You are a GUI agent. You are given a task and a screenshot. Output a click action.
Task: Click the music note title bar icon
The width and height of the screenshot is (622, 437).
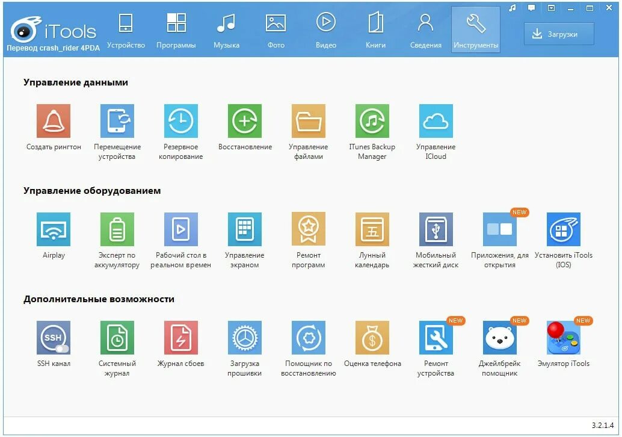coord(513,8)
